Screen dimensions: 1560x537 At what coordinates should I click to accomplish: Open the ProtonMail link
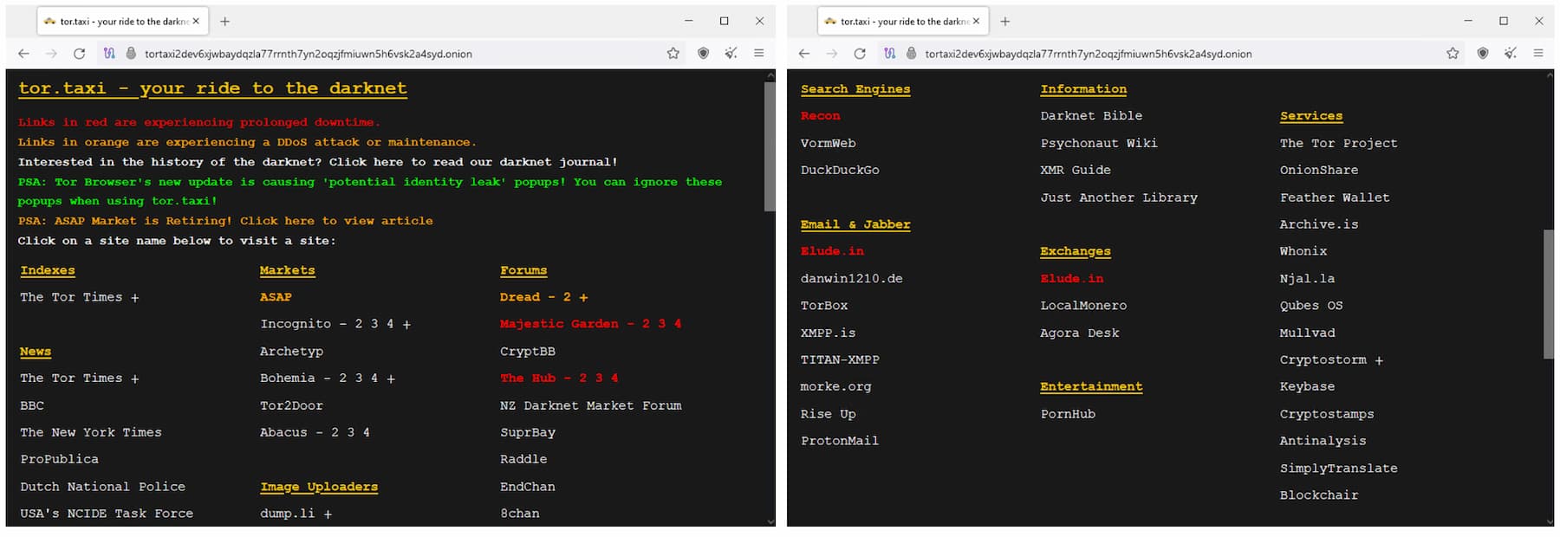coord(839,441)
